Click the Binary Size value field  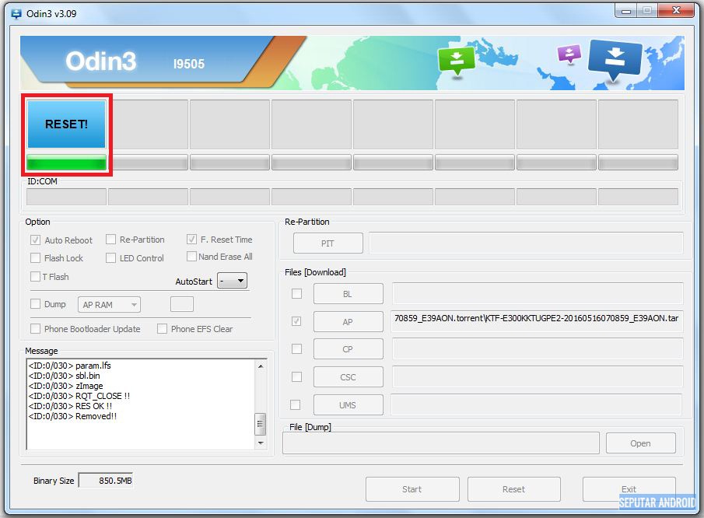pos(106,481)
